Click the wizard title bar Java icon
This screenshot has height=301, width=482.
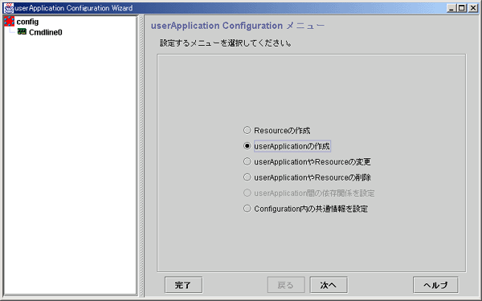coord(9,8)
